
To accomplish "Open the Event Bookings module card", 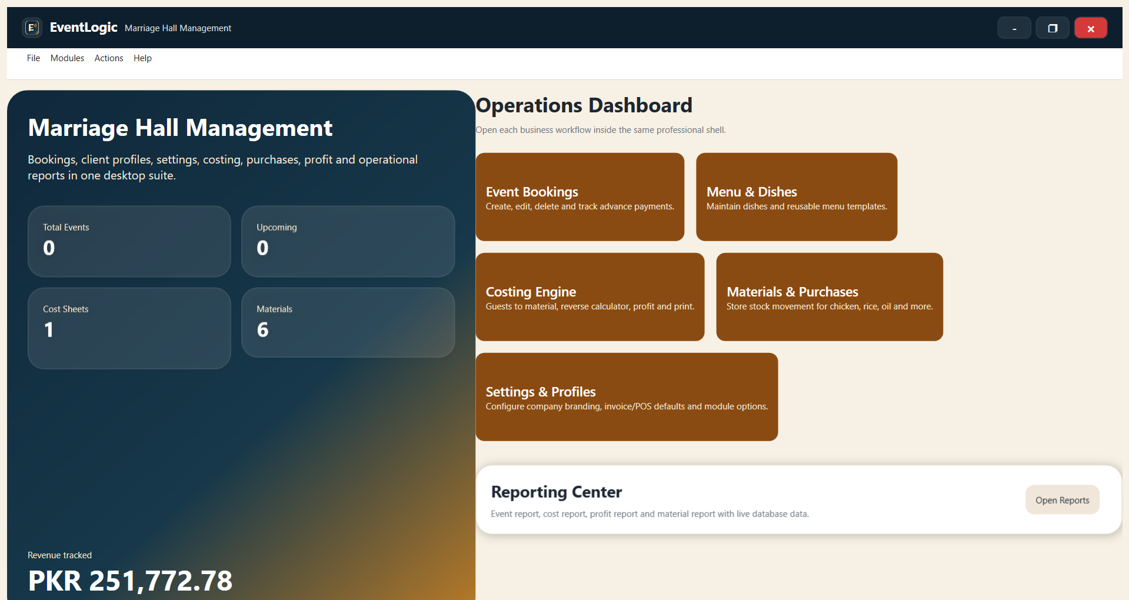I will [x=580, y=196].
